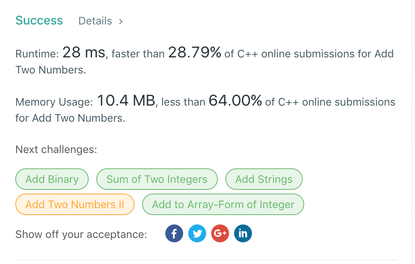Screen dimensions: 415x264
Task: Select the 10.4 MB memory value
Action: coord(126,101)
